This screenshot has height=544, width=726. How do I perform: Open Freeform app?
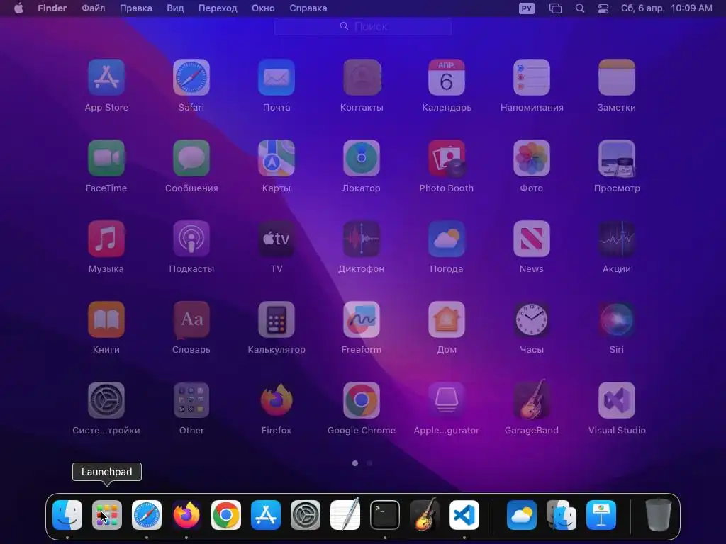(x=362, y=319)
